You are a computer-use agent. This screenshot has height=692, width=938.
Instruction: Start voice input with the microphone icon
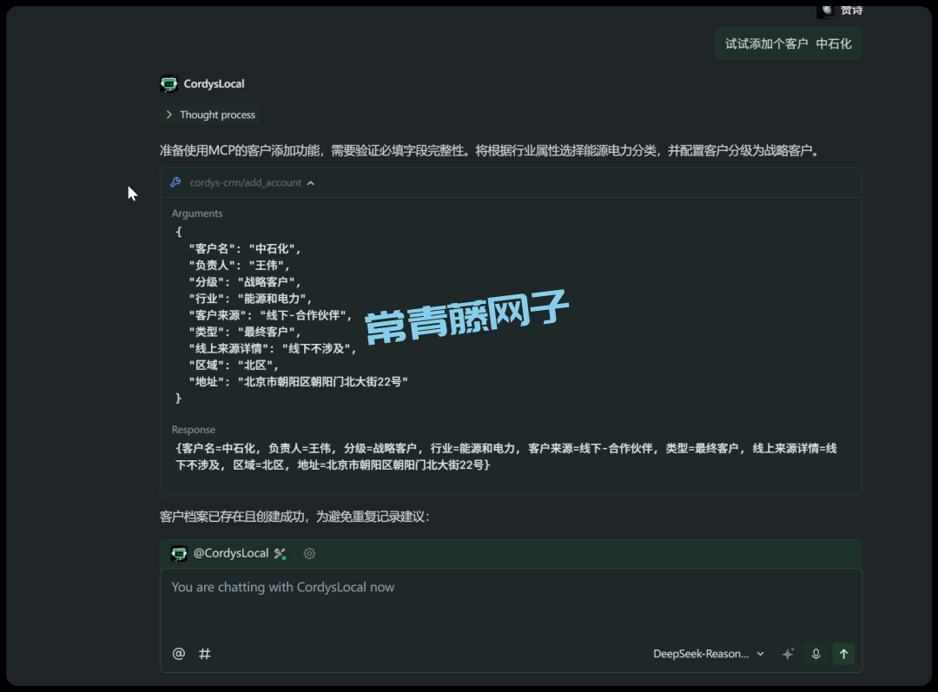point(816,654)
